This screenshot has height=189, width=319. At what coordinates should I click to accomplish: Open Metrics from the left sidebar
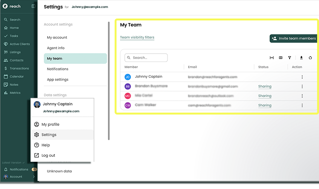click(15, 93)
